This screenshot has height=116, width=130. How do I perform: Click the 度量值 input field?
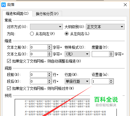[101, 54]
